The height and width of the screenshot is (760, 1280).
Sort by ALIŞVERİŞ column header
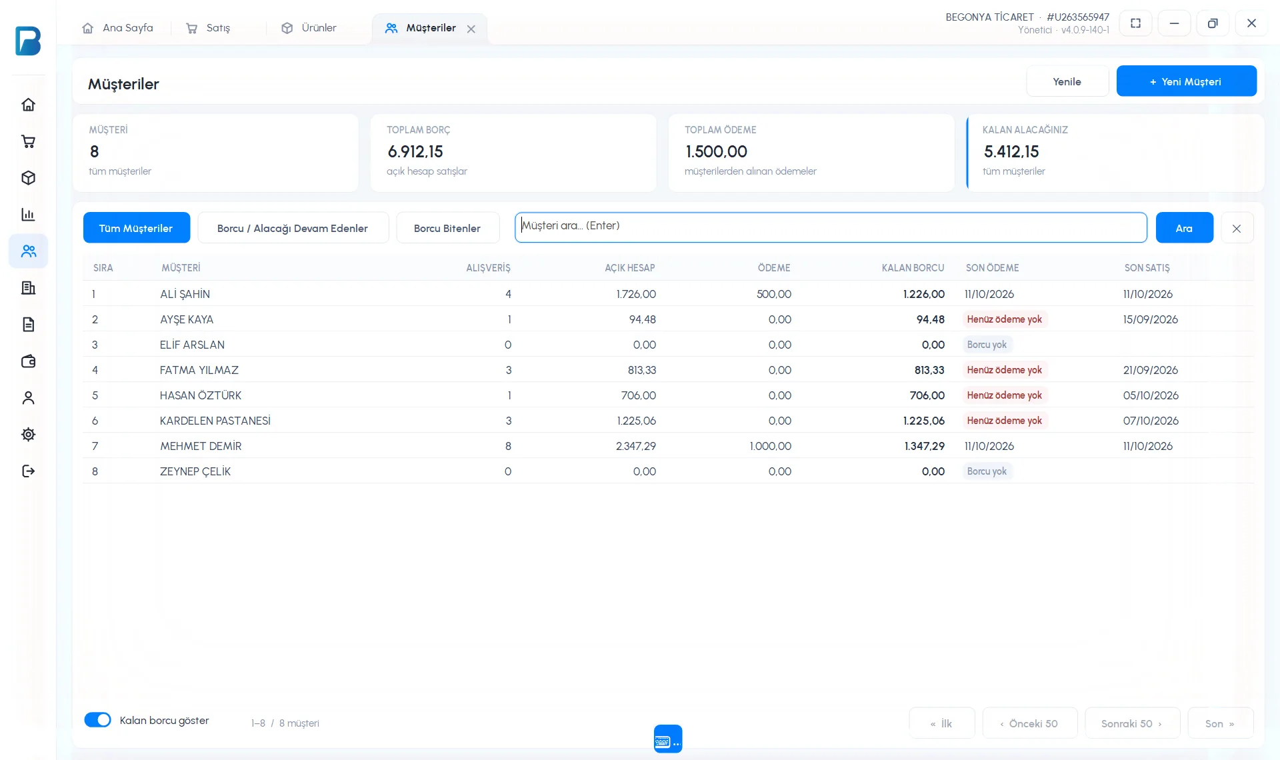[x=488, y=268]
